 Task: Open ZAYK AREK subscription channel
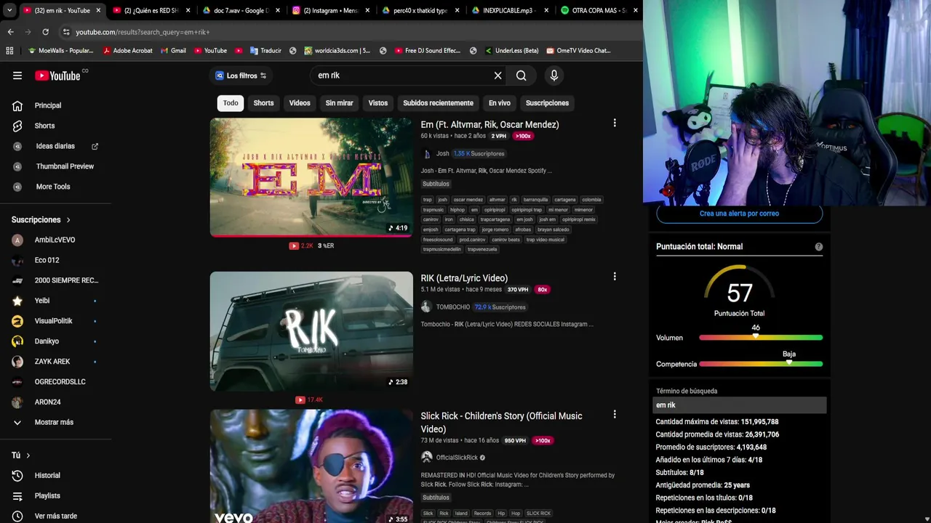51,362
